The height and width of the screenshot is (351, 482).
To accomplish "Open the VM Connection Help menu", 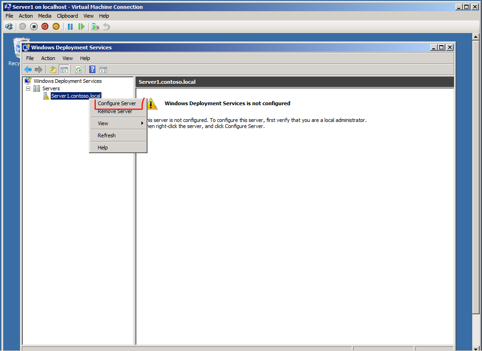I will [x=104, y=16].
